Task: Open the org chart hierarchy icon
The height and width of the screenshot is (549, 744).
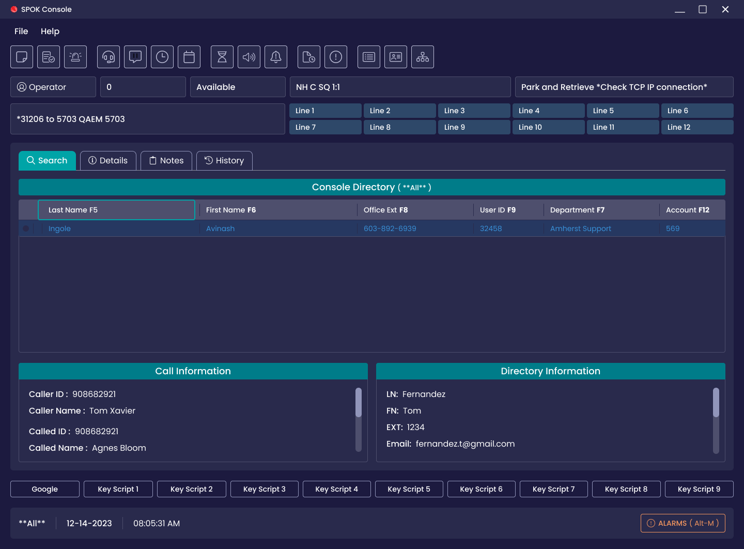Action: tap(423, 57)
